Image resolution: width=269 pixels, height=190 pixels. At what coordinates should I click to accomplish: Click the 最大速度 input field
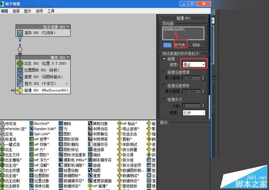click(191, 92)
